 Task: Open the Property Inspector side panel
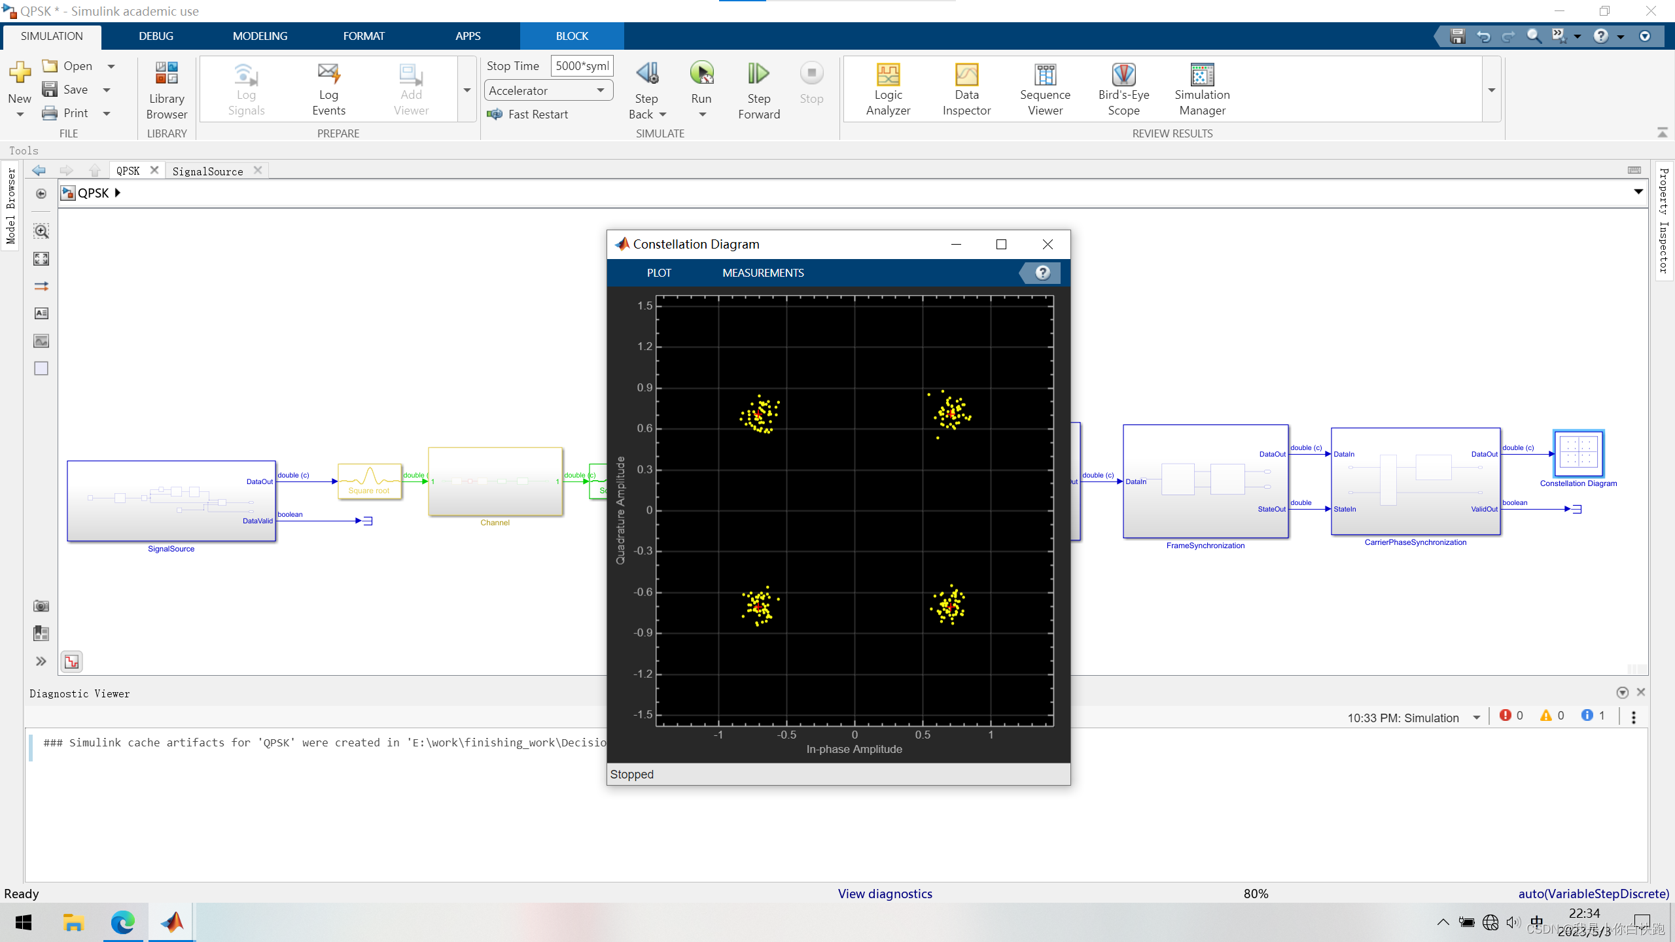(x=1664, y=220)
